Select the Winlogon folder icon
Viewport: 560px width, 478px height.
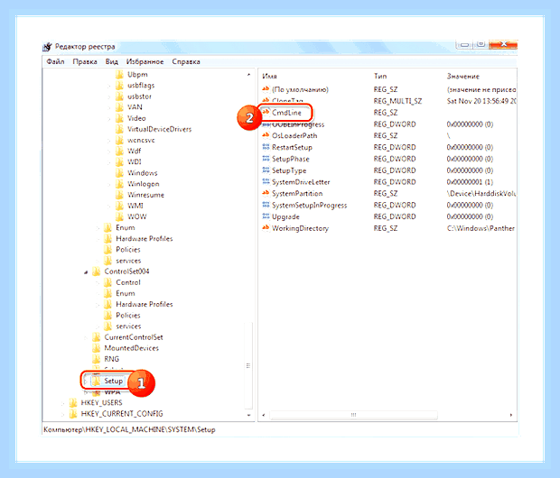119,184
